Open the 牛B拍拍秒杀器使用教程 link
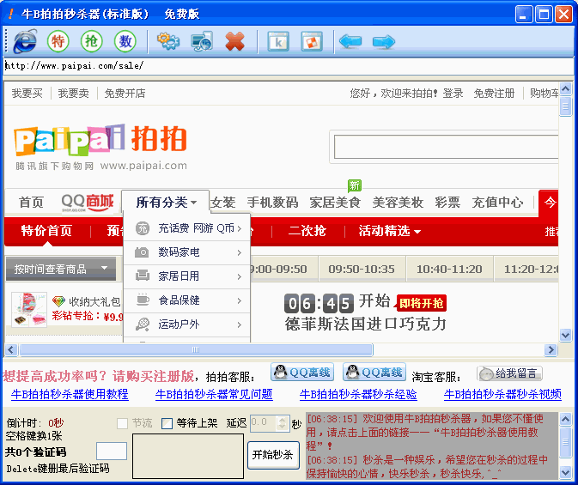The height and width of the screenshot is (485, 578). coord(70,394)
